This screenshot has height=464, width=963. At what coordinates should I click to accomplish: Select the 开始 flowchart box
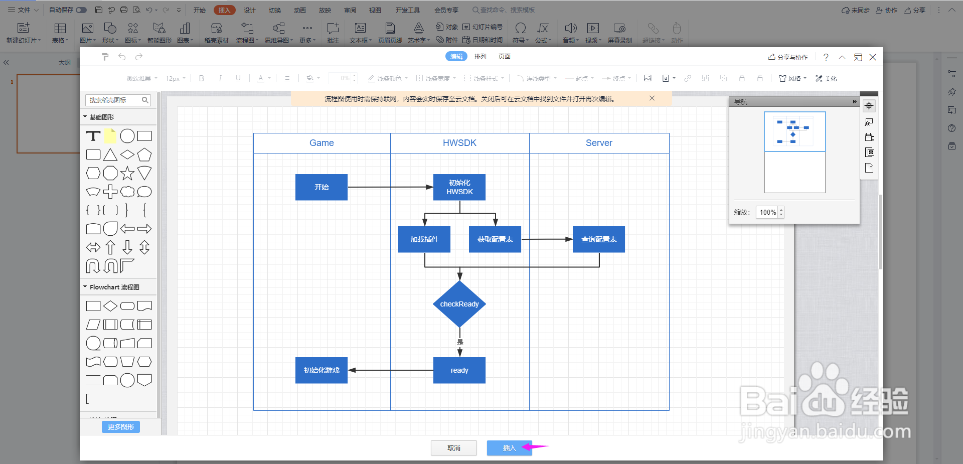tap(322, 187)
